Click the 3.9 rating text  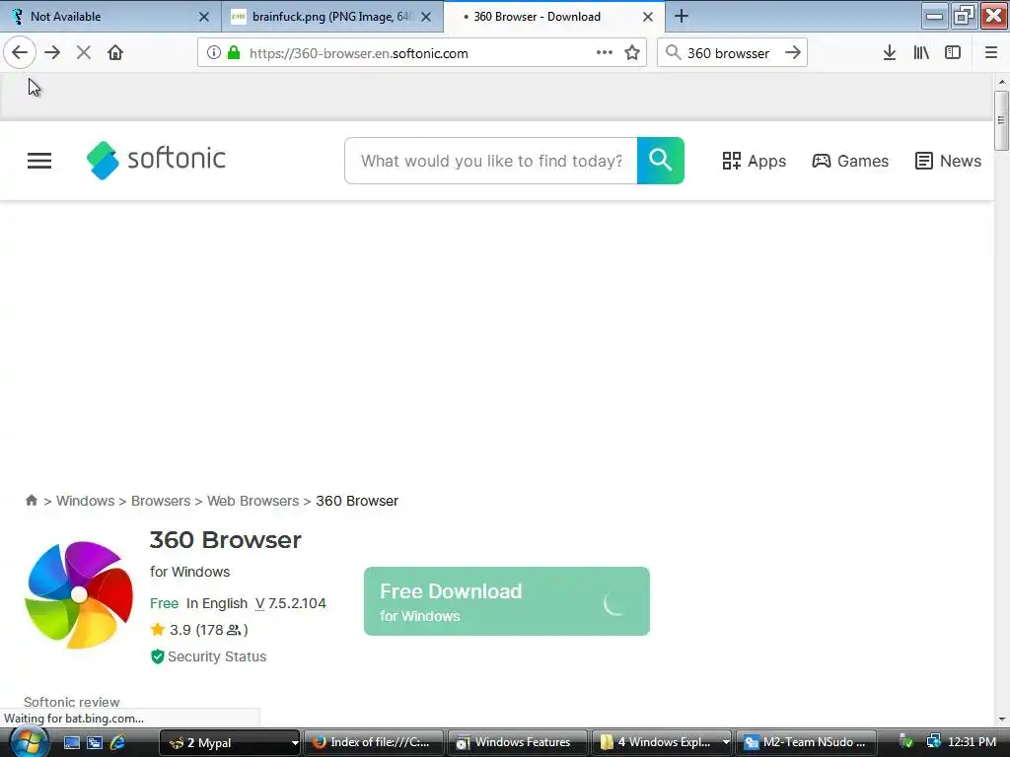click(x=180, y=630)
